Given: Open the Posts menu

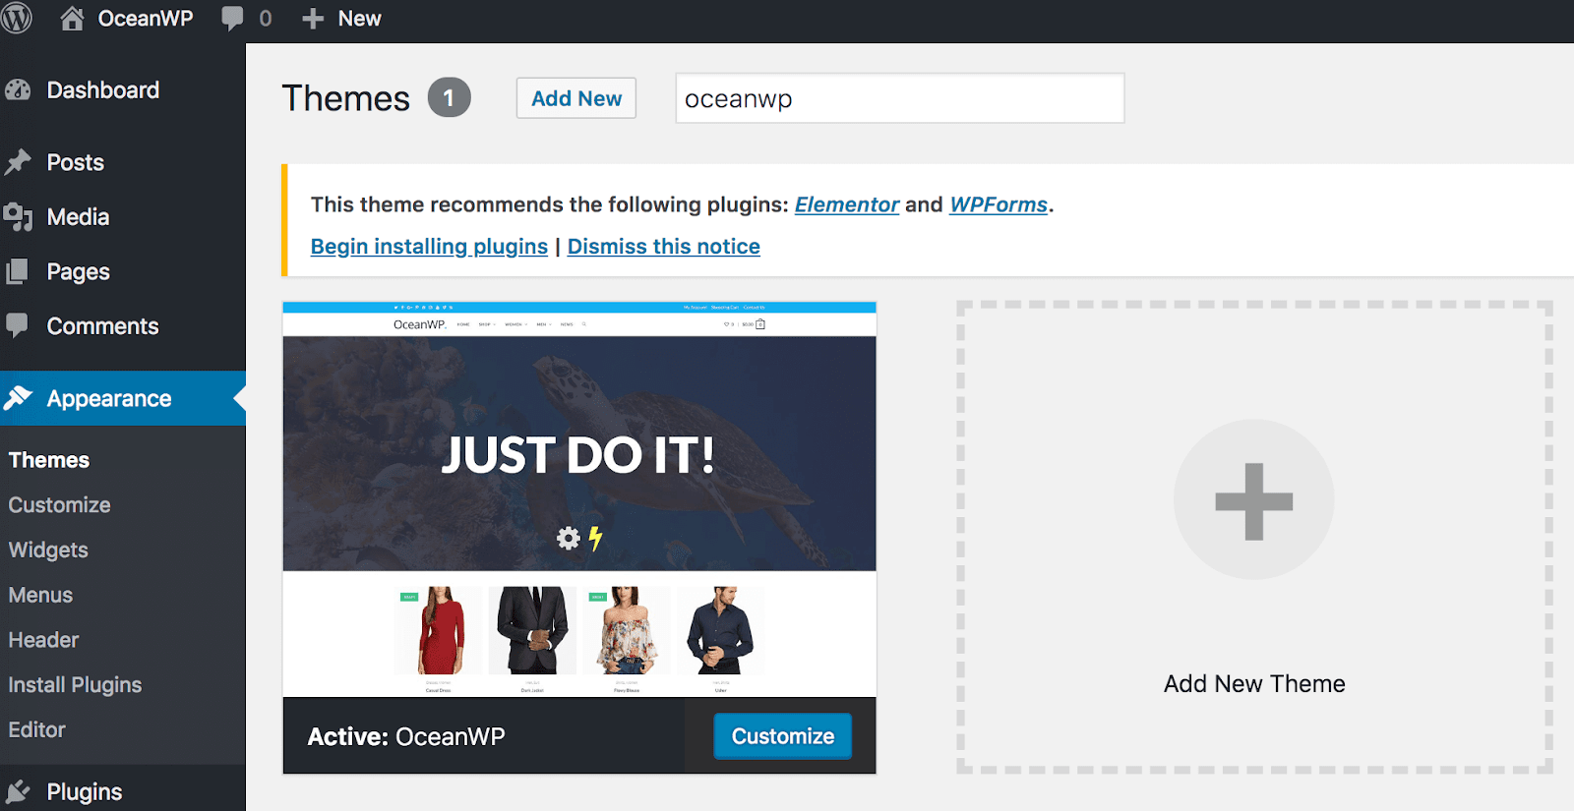Looking at the screenshot, I should (x=76, y=162).
